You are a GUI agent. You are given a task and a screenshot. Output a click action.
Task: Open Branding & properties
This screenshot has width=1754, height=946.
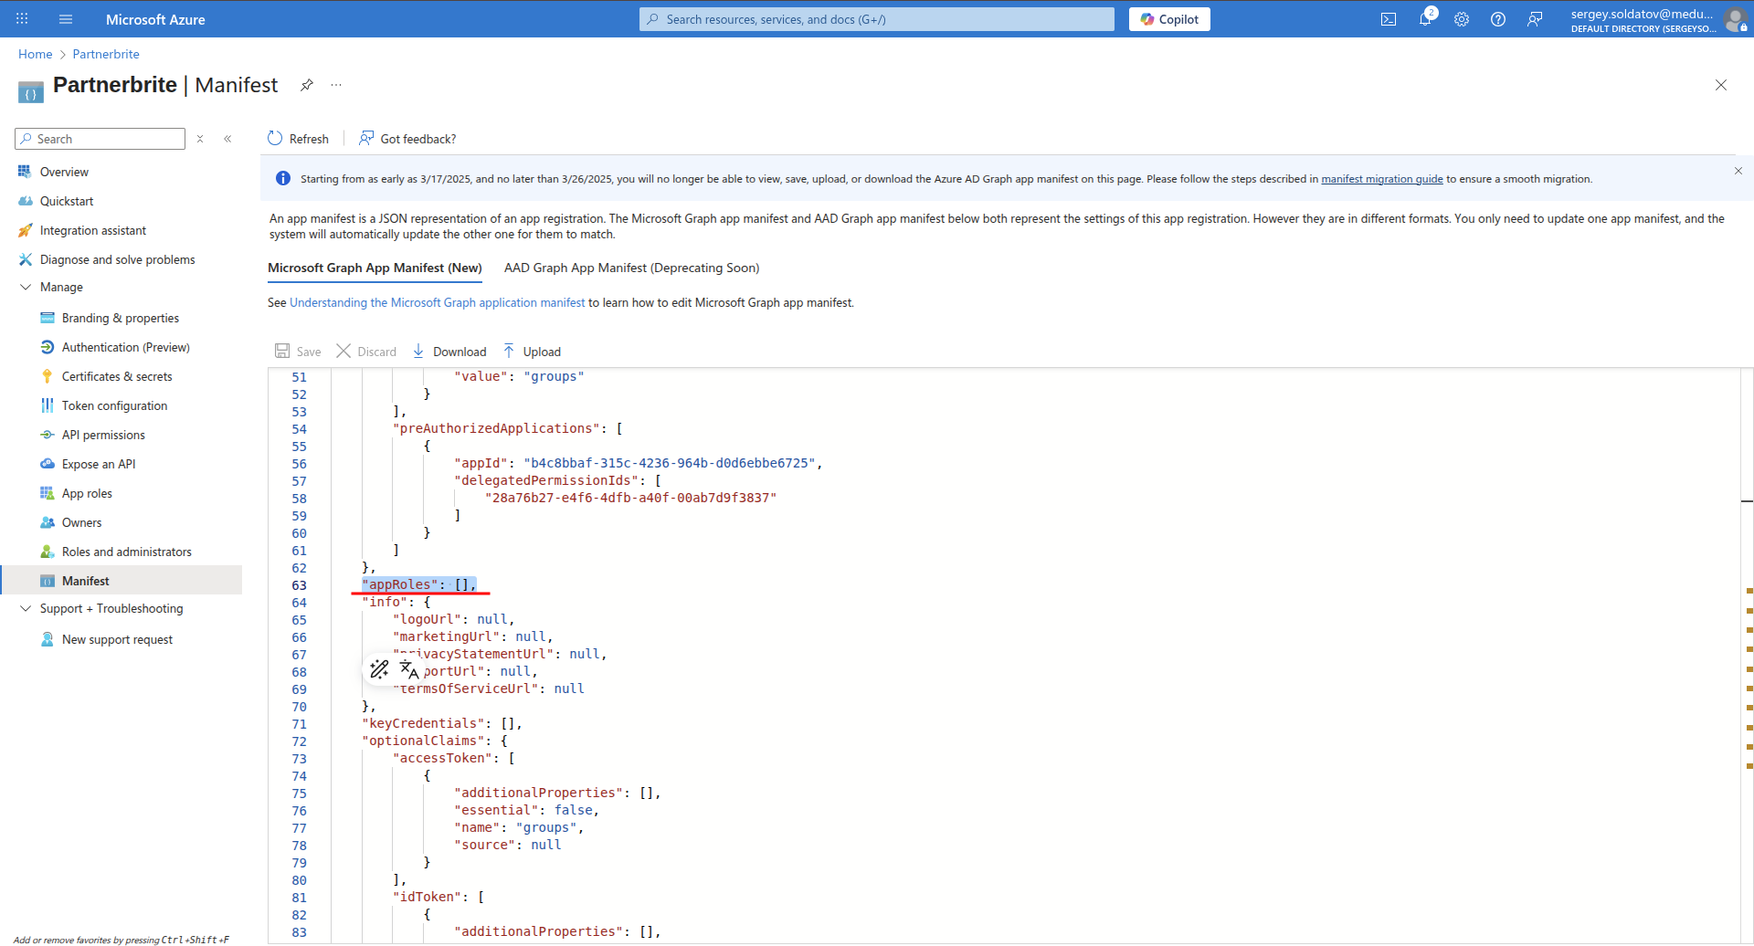[x=121, y=318]
